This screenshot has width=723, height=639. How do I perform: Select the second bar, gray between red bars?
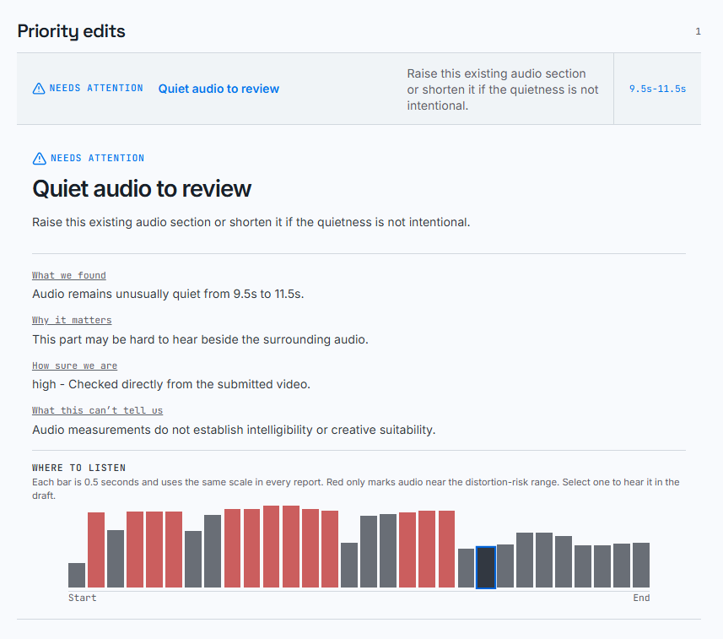[x=116, y=559]
